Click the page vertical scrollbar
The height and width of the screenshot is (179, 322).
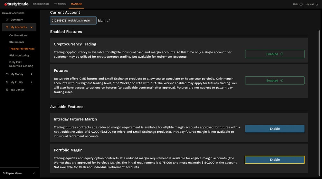(x=319, y=103)
